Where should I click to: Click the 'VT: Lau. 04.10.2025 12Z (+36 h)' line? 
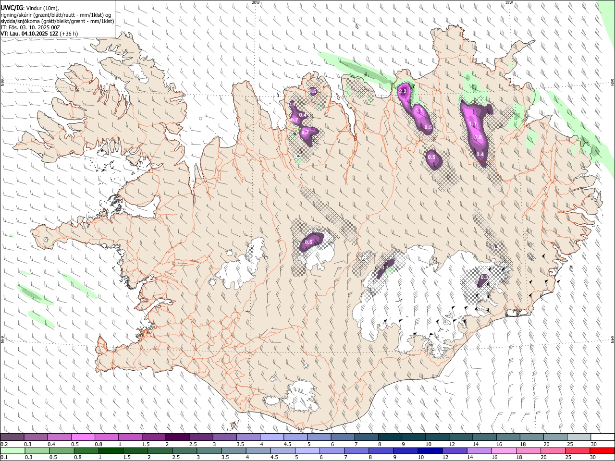click(39, 34)
